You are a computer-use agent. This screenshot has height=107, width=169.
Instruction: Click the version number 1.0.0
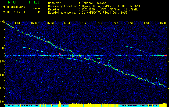click(37, 2)
